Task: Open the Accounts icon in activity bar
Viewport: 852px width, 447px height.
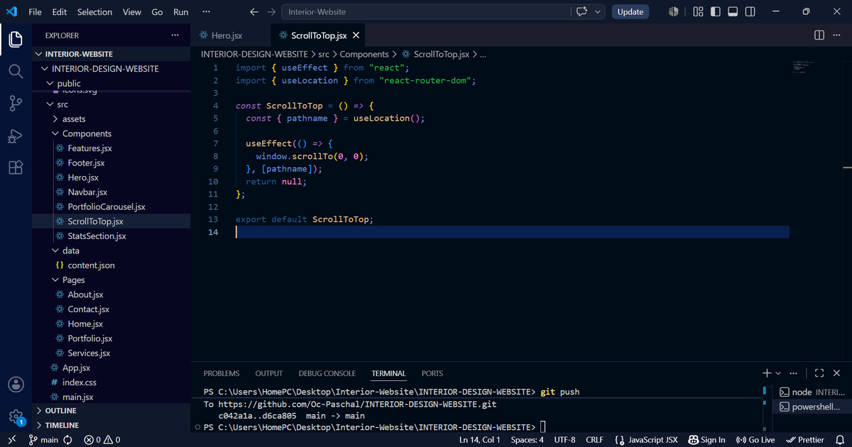Action: click(16, 385)
